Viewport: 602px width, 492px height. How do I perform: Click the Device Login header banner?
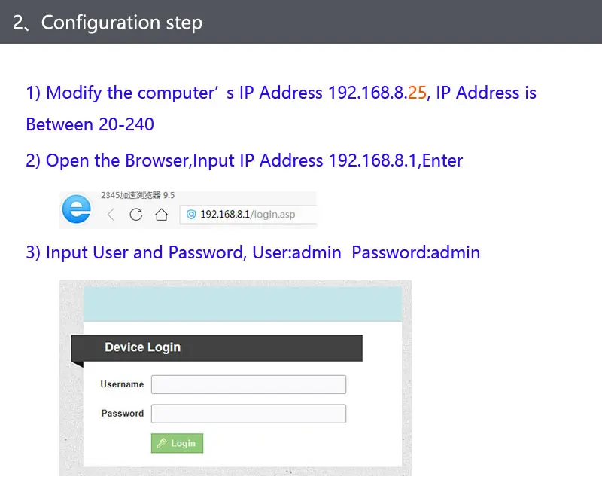217,348
